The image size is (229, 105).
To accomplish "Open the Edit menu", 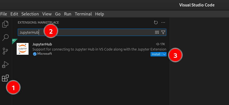I will pos(14,14).
